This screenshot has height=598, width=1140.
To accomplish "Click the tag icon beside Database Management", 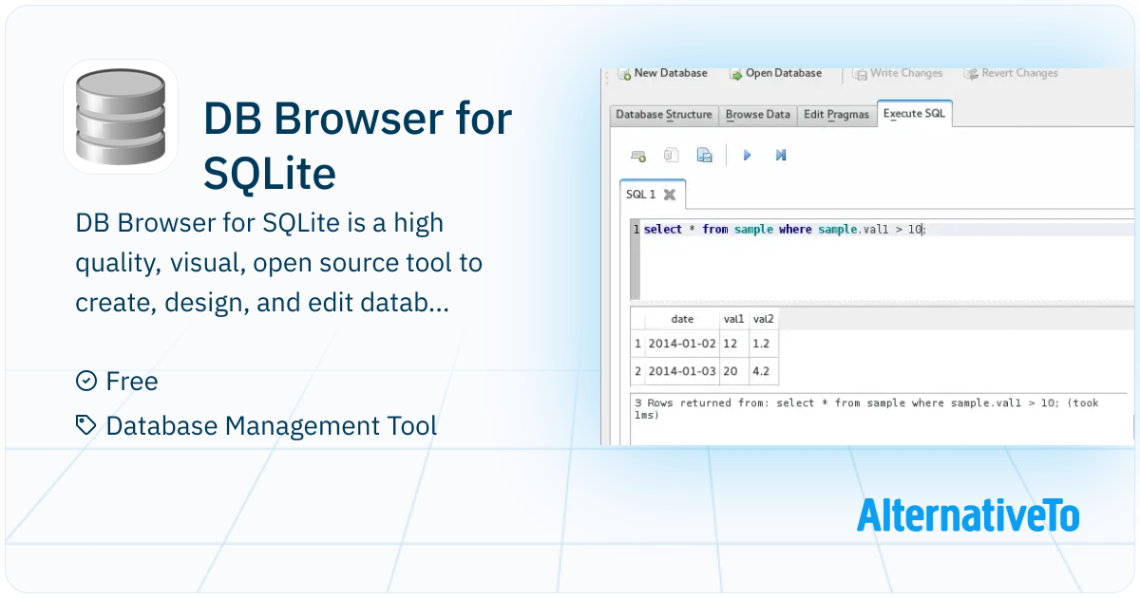I will (85, 425).
